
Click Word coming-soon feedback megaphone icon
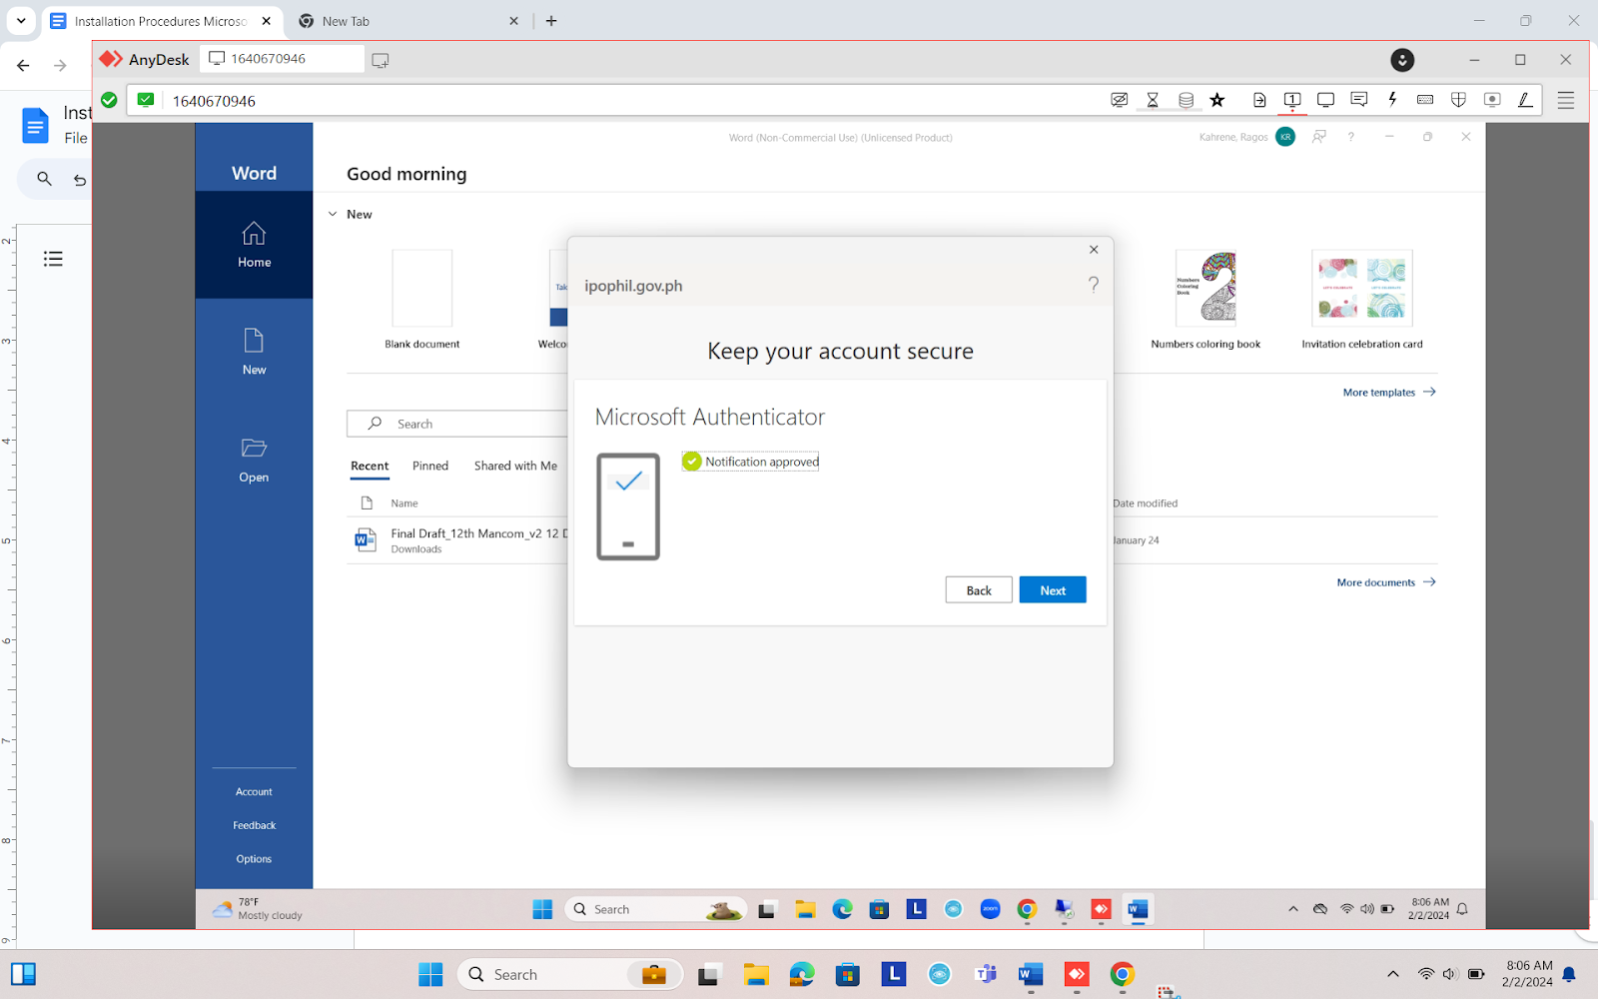1319,137
